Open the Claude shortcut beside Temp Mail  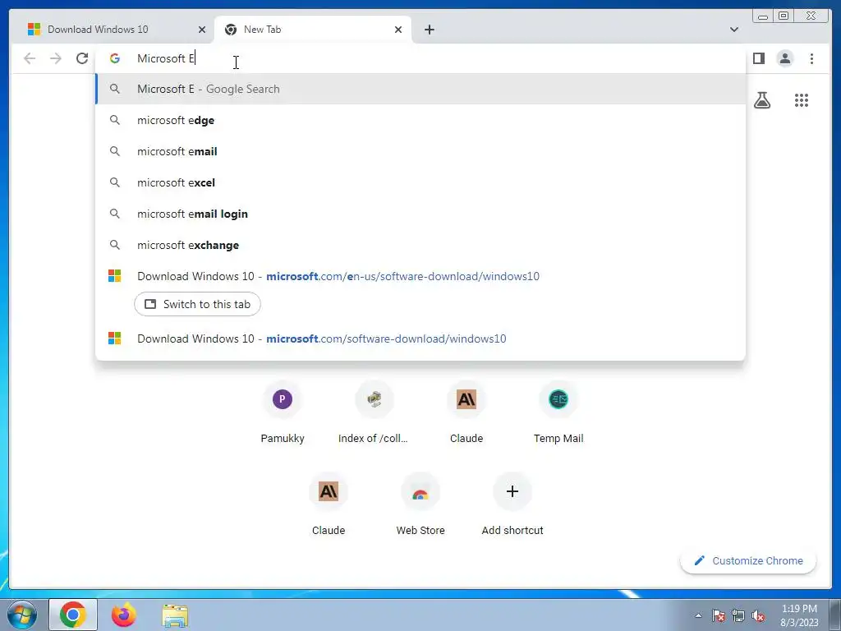coord(466,413)
